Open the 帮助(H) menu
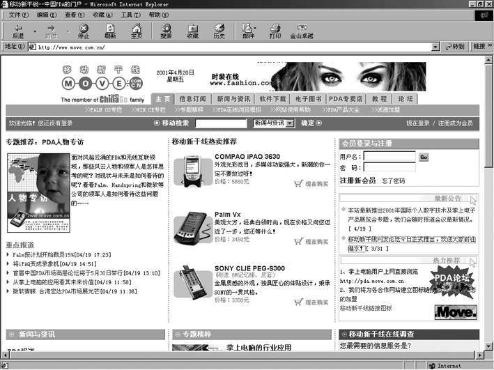 click(158, 15)
